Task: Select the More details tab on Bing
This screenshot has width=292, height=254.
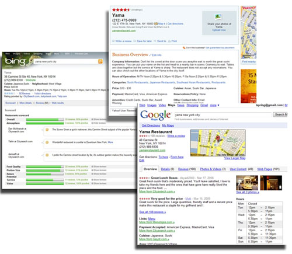Action: click(26, 103)
